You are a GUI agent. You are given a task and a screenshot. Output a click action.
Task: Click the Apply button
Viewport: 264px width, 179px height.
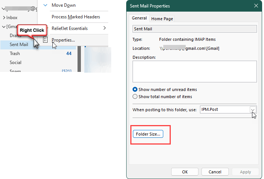[x=245, y=172]
